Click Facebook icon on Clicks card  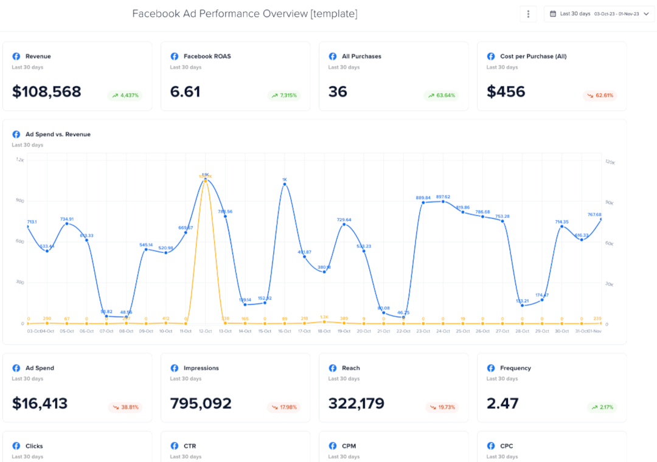16,446
